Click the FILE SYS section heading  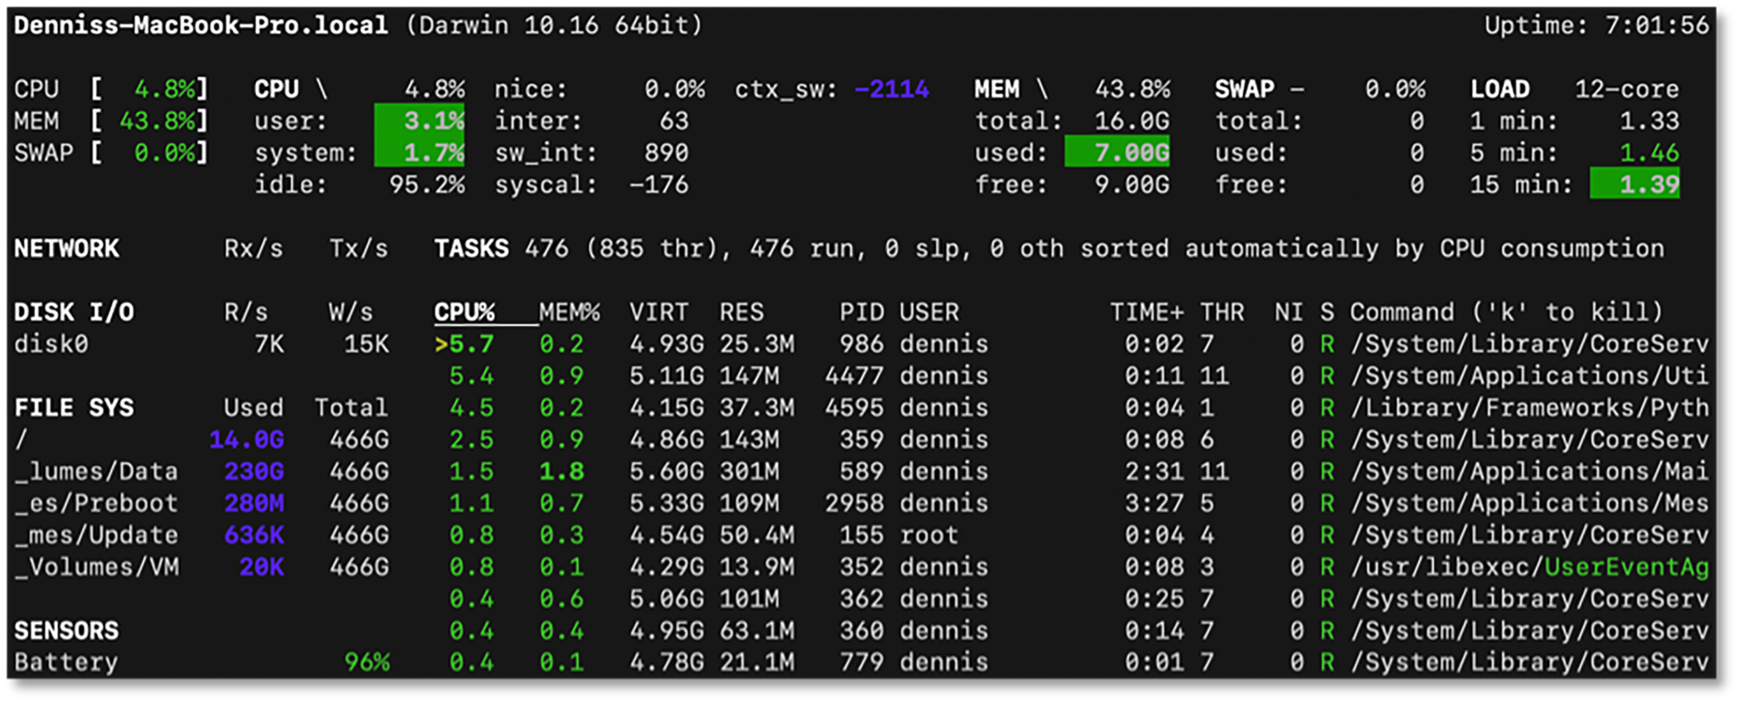75,408
